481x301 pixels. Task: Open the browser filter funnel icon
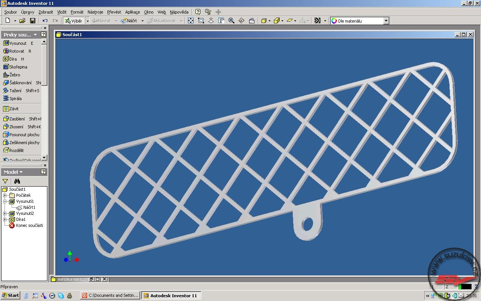pyautogui.click(x=5, y=181)
